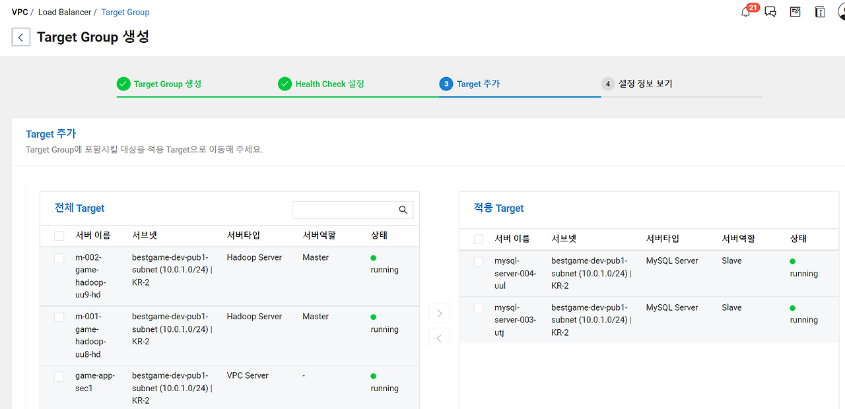This screenshot has height=409, width=845.
Task: Select server name m-001-game-hadoop-uu8-hd
Action: [90, 336]
